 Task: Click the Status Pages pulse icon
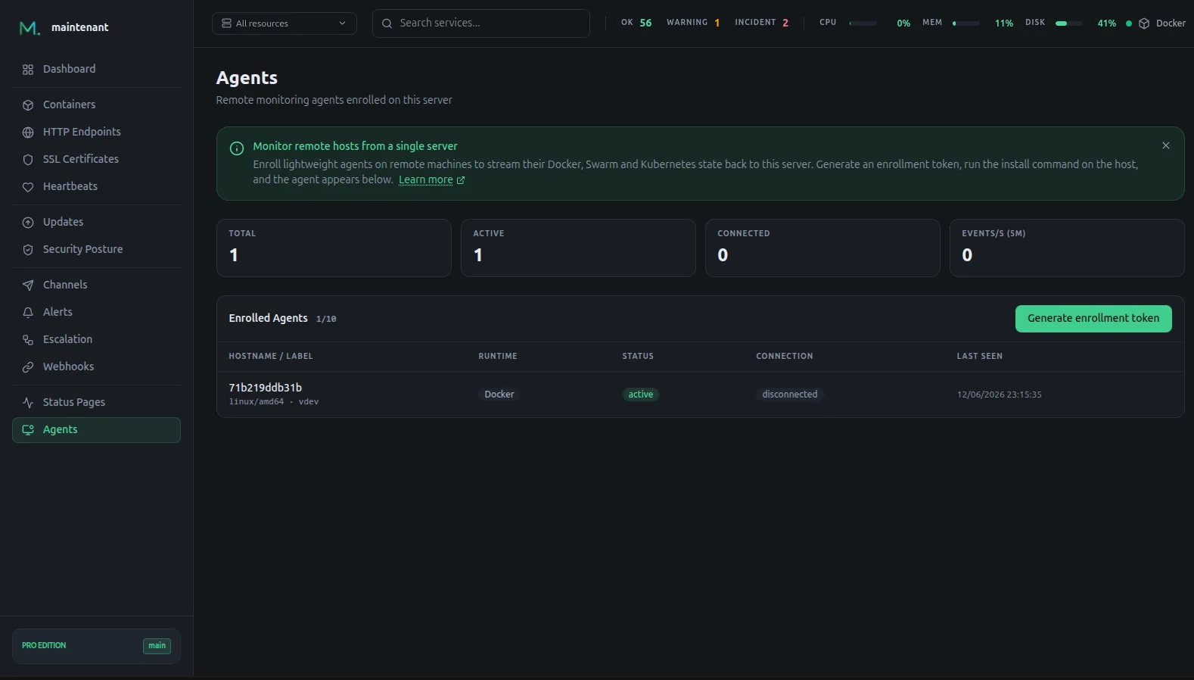pos(28,403)
